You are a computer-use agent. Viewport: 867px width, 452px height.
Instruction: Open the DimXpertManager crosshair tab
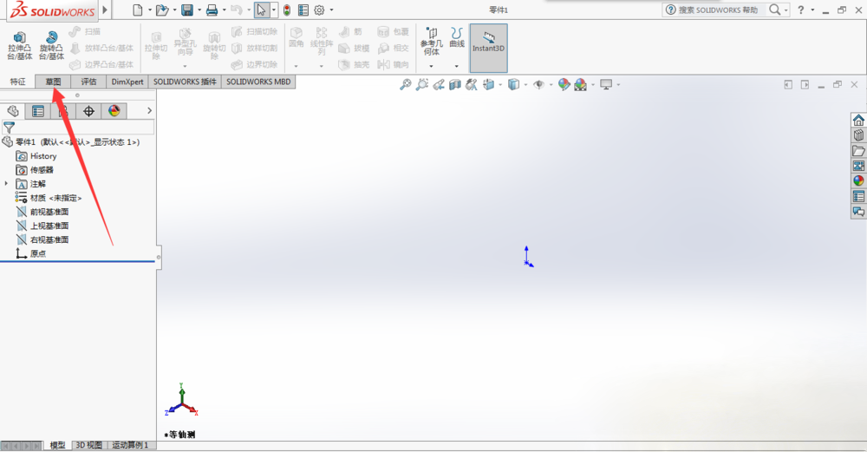point(88,111)
